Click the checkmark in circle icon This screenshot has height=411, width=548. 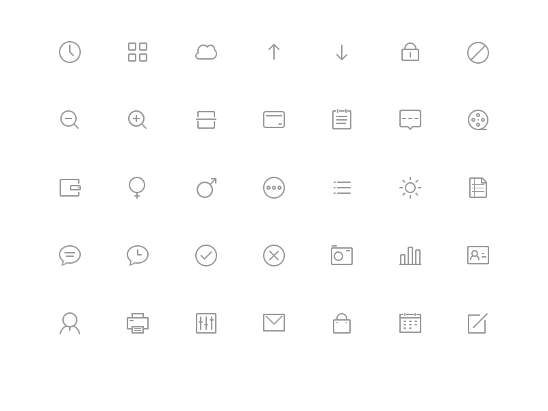click(x=206, y=256)
